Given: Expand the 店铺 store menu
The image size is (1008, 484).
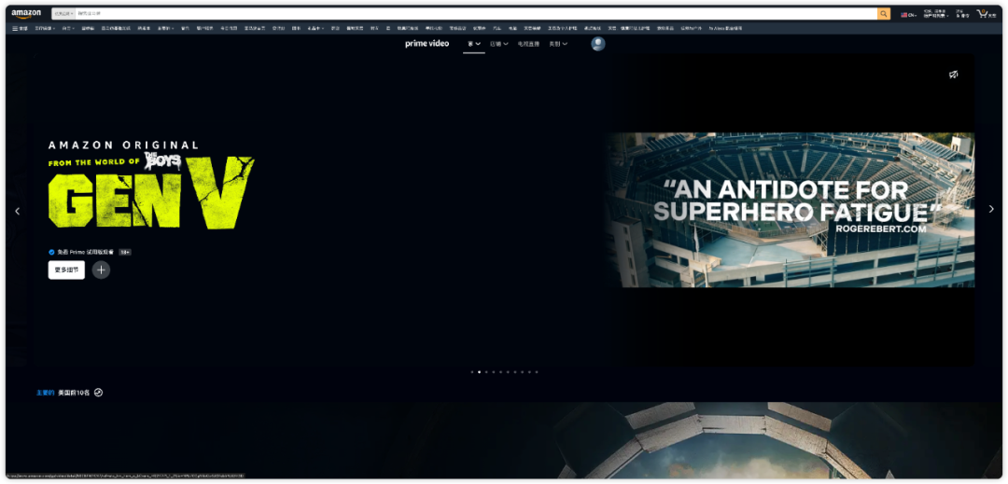Looking at the screenshot, I should tap(498, 44).
